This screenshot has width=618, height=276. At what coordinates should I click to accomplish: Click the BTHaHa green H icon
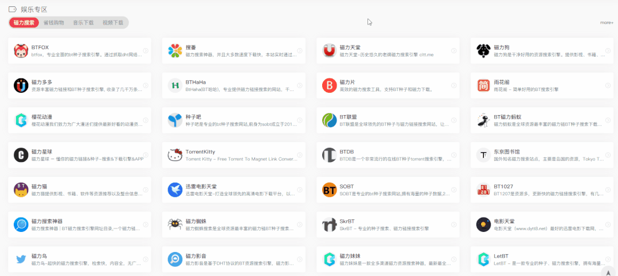point(175,85)
